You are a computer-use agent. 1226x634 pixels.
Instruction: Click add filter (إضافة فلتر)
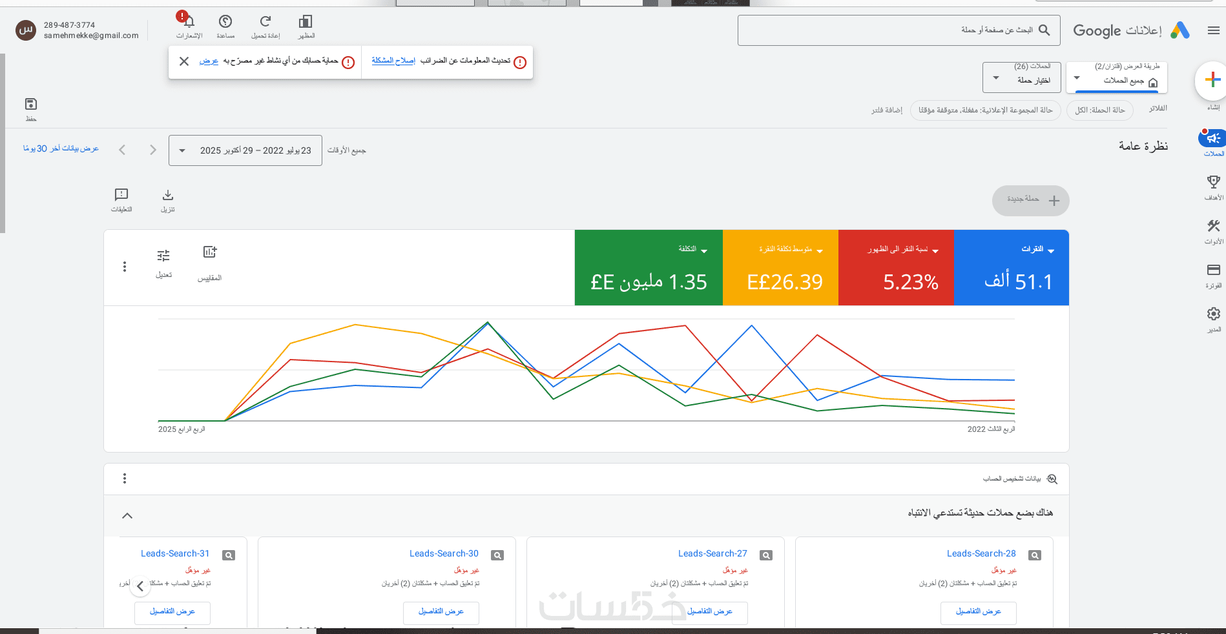(887, 110)
